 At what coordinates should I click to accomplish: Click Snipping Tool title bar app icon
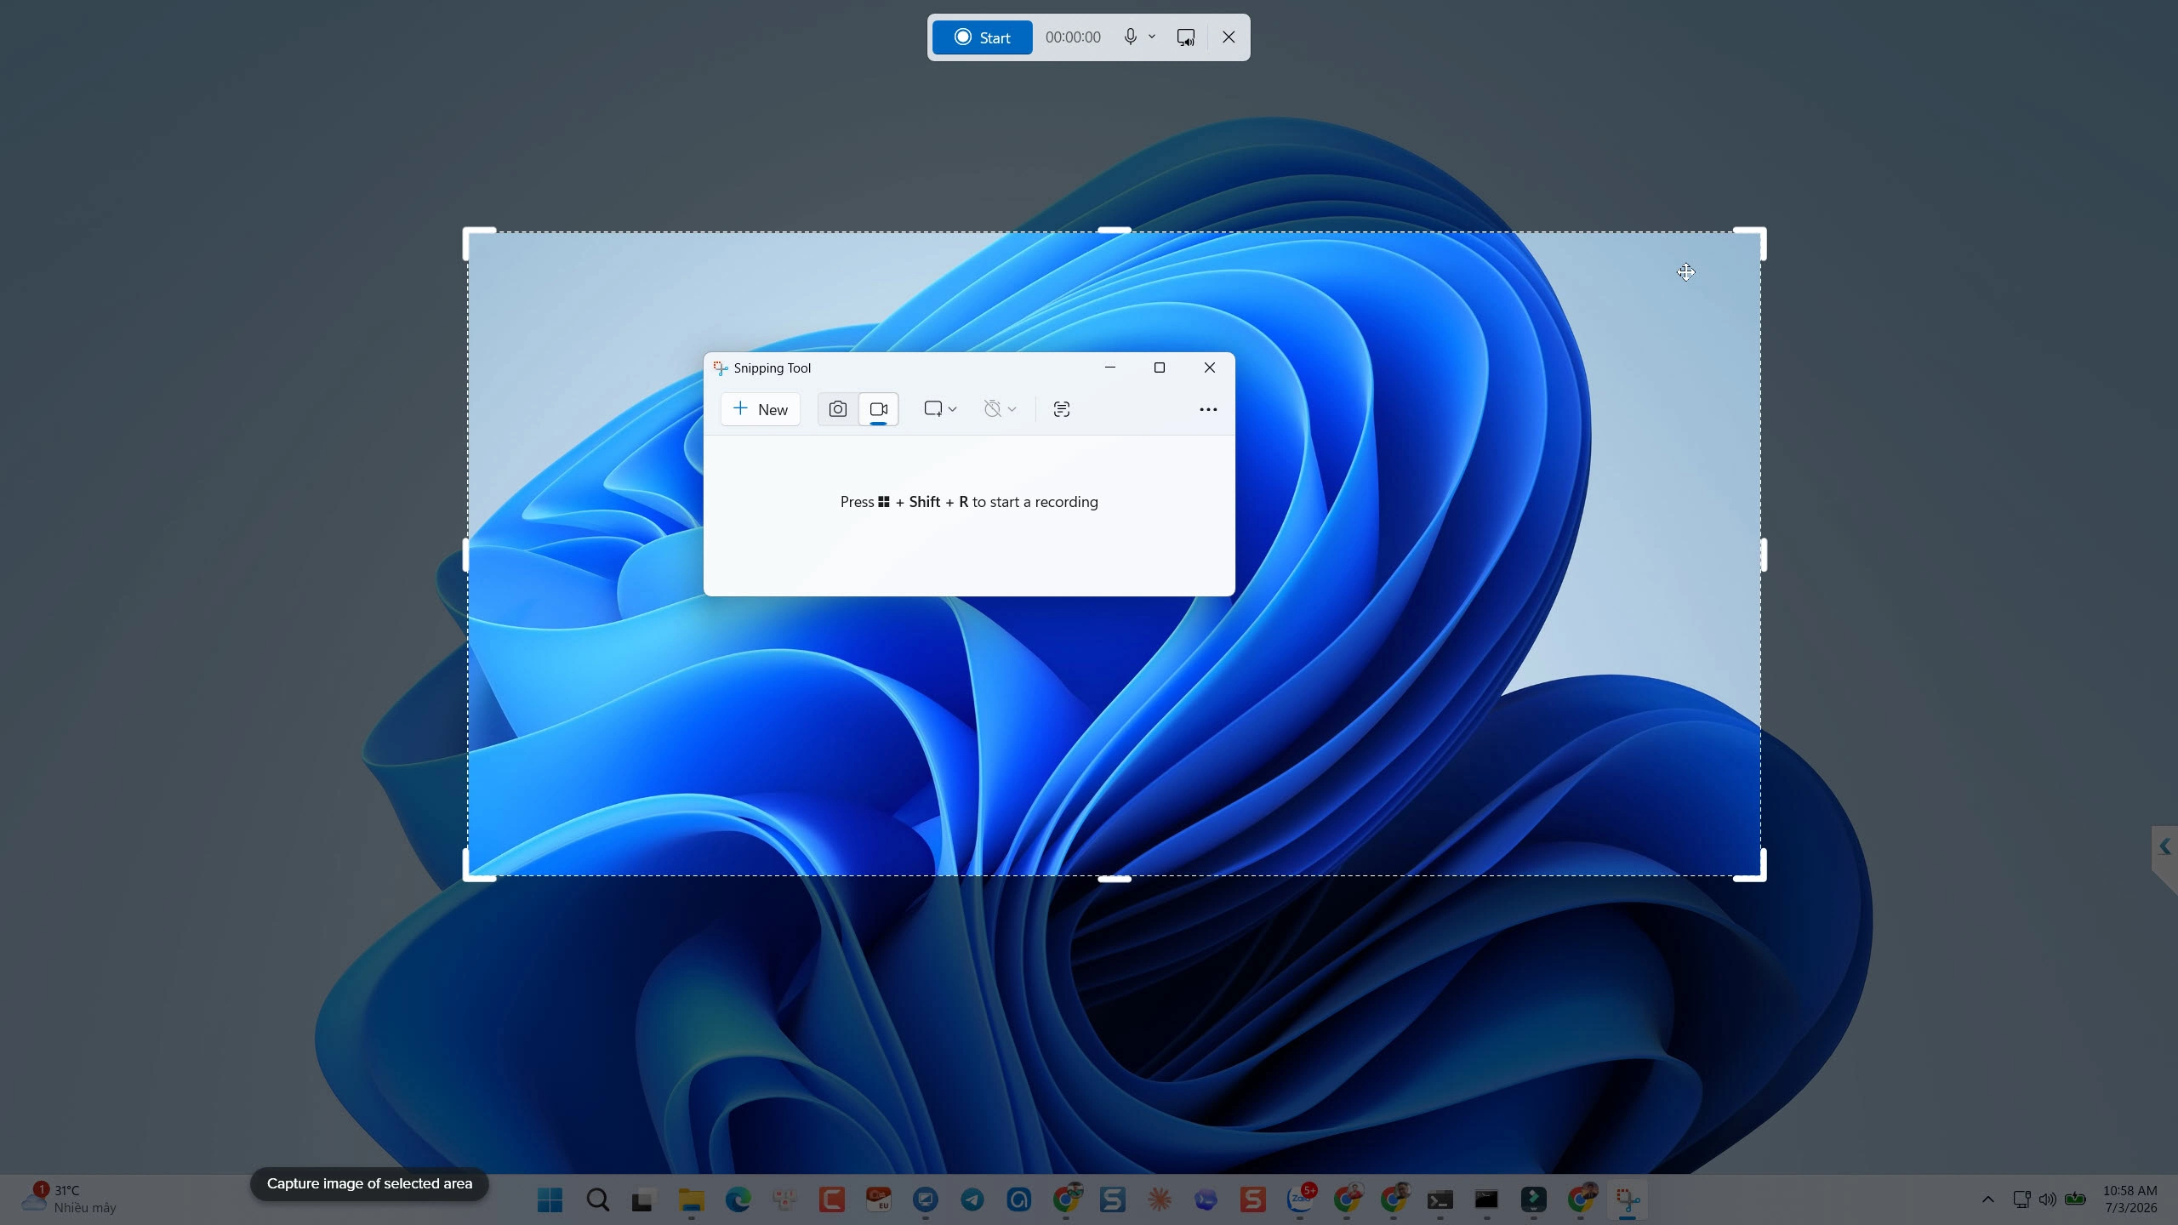click(x=720, y=368)
